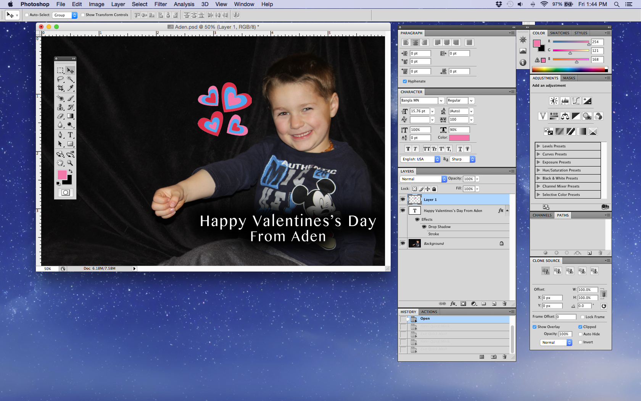Open the Filter menu
This screenshot has width=641, height=401.
[160, 4]
